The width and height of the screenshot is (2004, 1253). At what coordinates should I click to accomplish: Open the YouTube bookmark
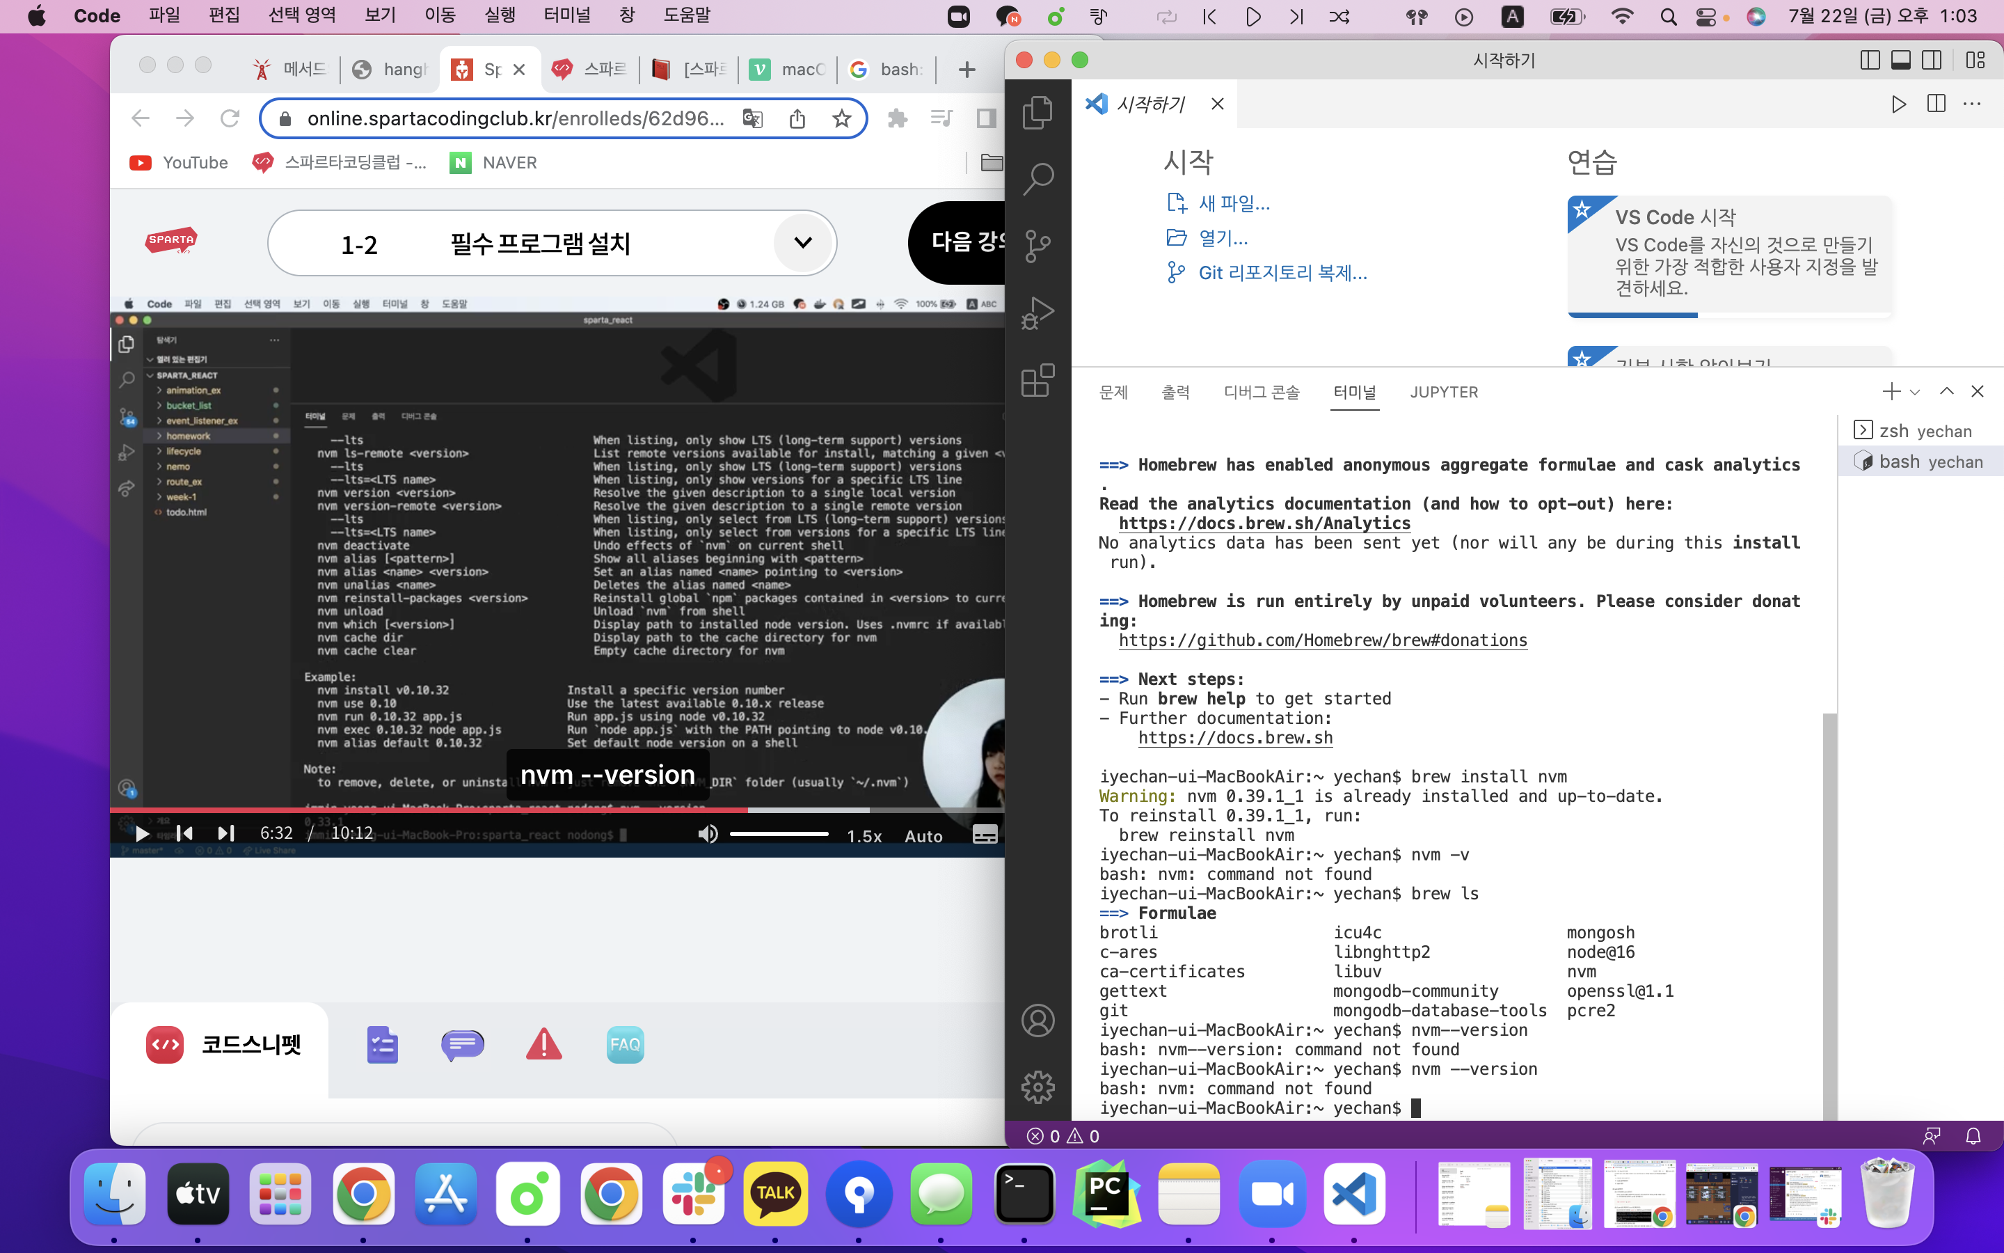(x=178, y=162)
